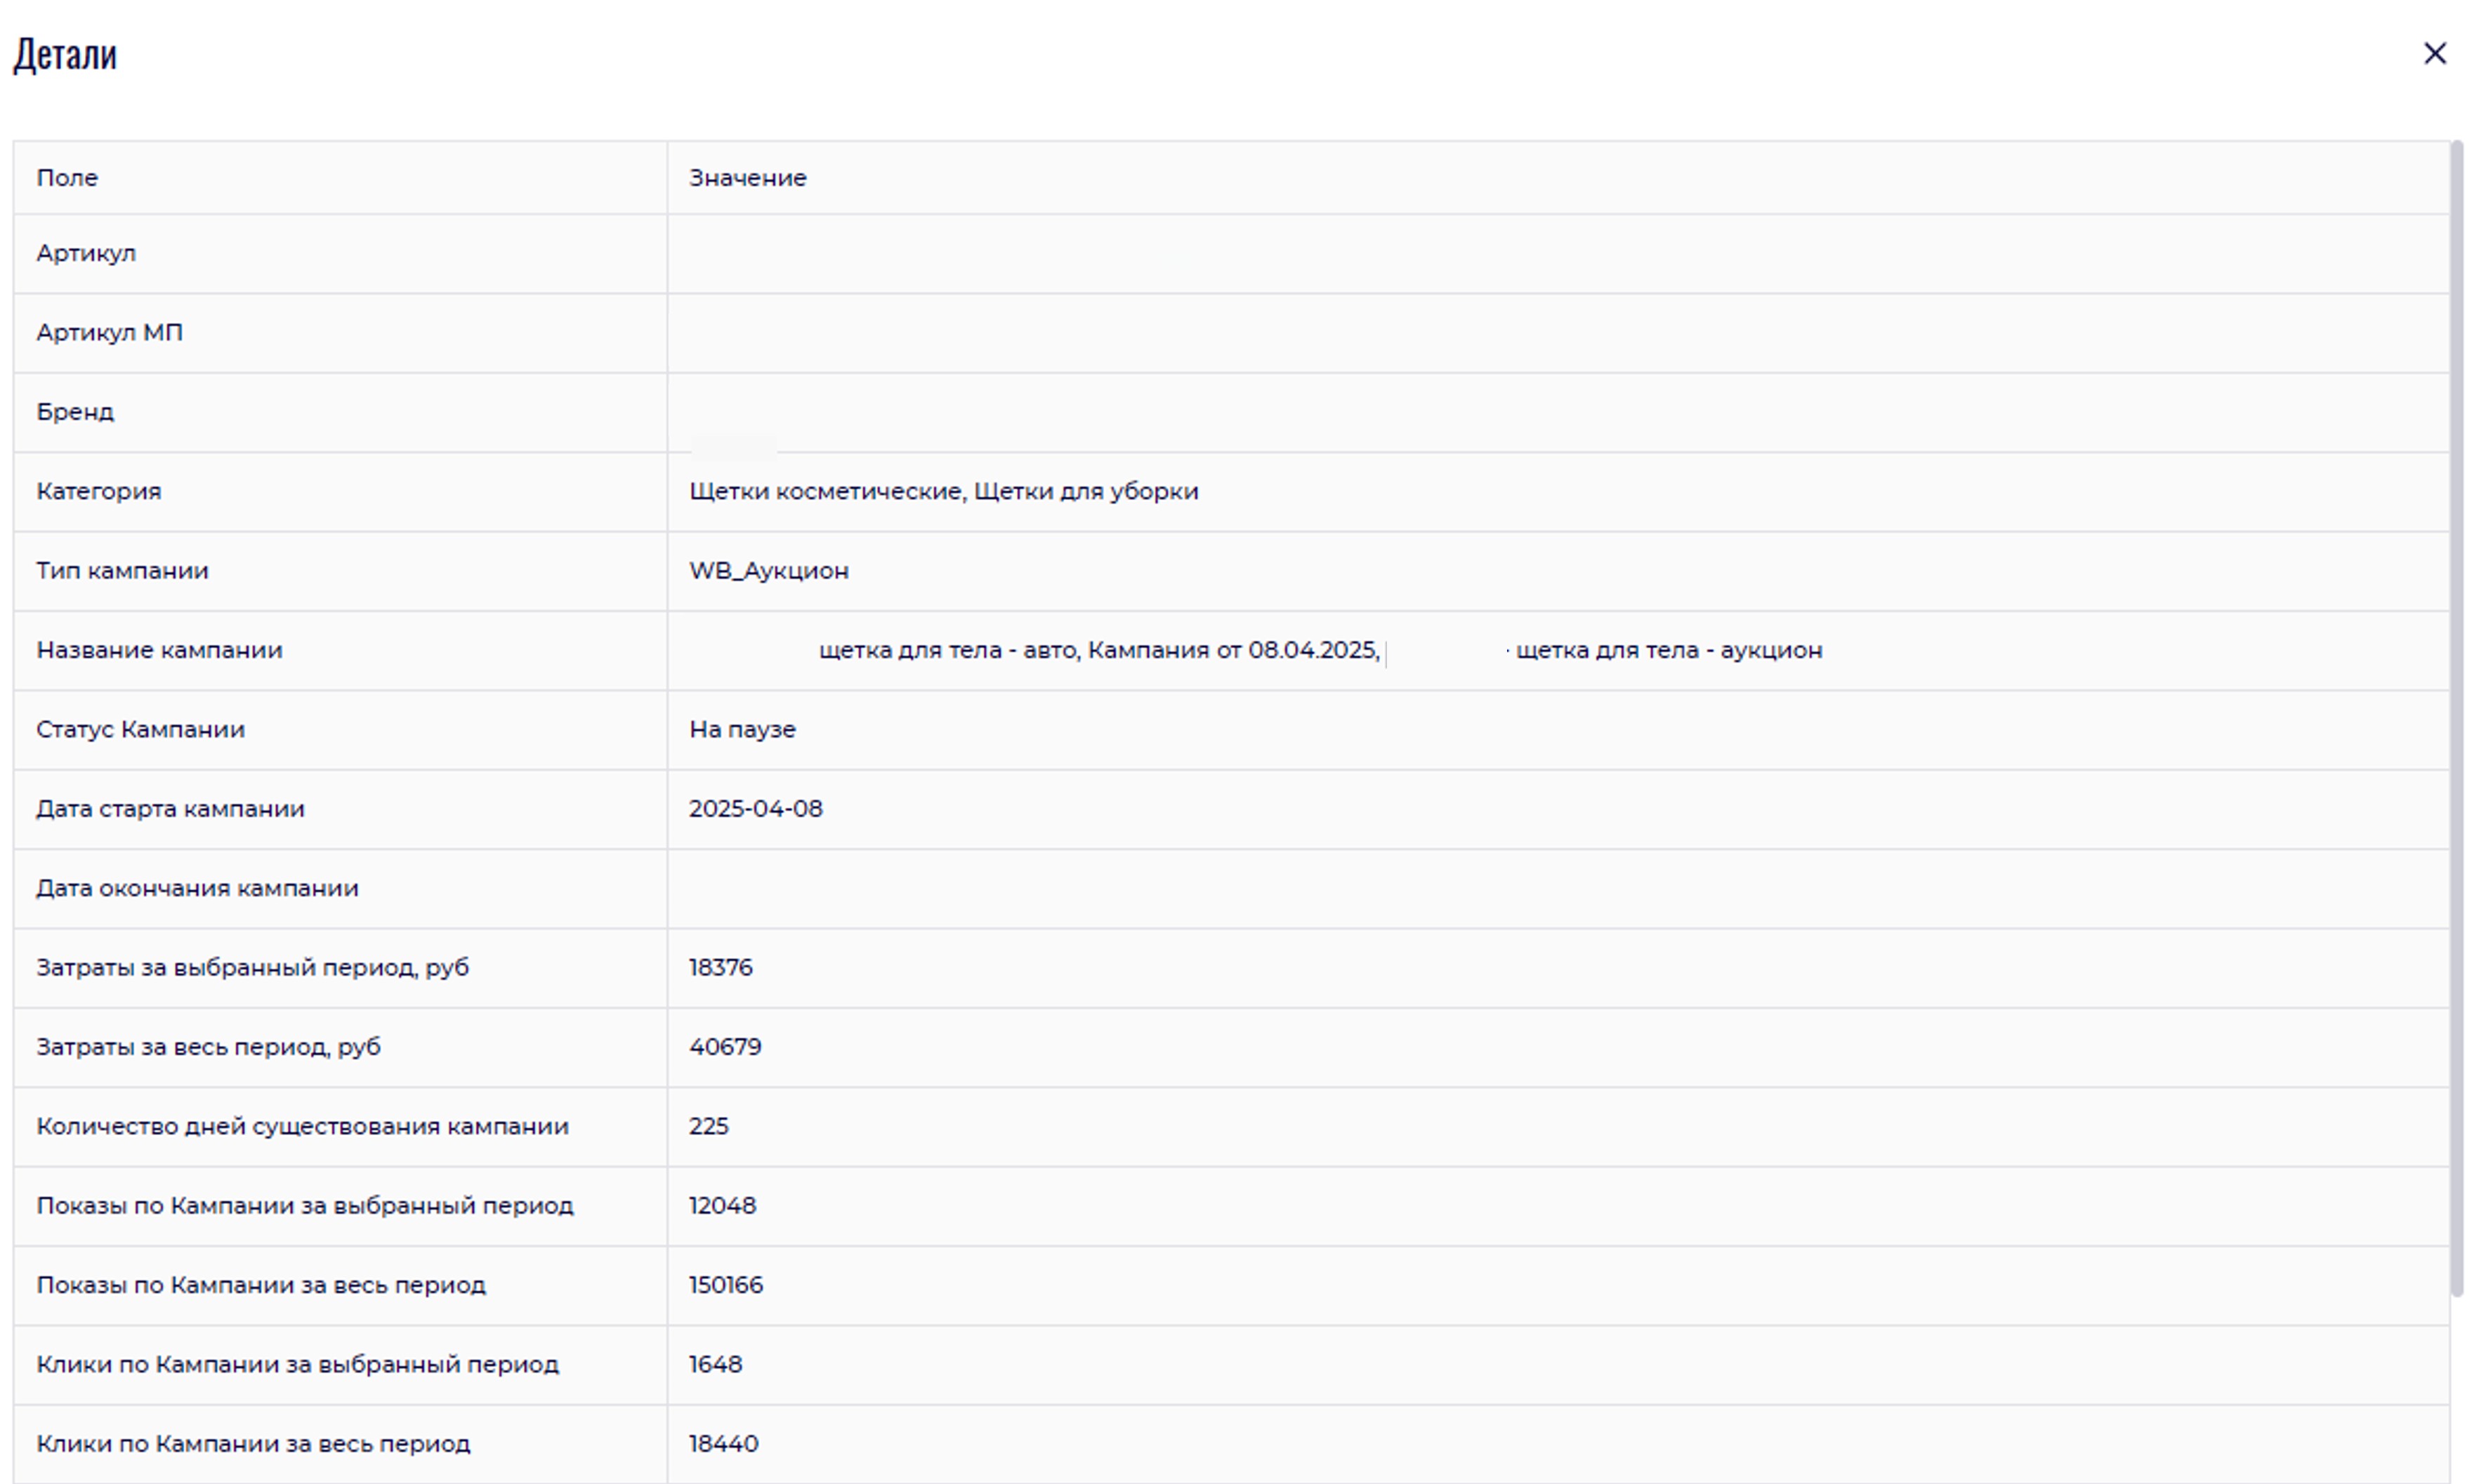Click the На паузе status value
The height and width of the screenshot is (1484, 2472).
click(x=742, y=729)
